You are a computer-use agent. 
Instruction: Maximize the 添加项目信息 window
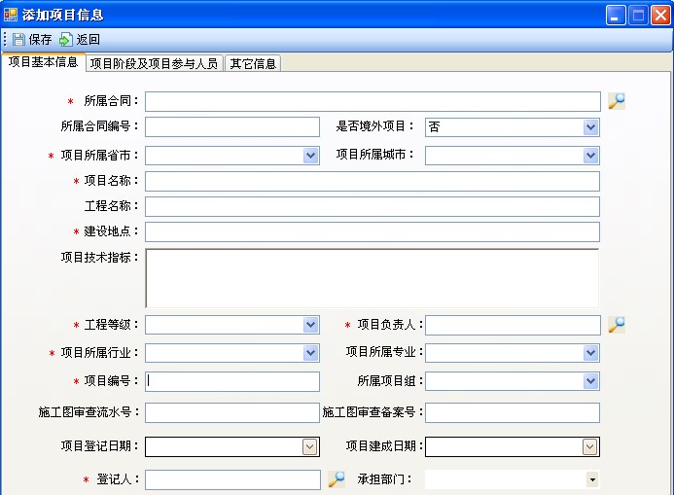[x=638, y=15]
